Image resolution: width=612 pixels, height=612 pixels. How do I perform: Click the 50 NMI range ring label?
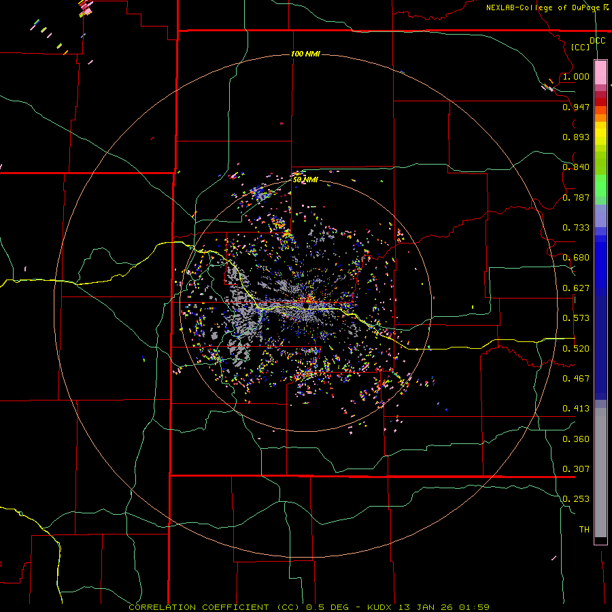pyautogui.click(x=305, y=180)
